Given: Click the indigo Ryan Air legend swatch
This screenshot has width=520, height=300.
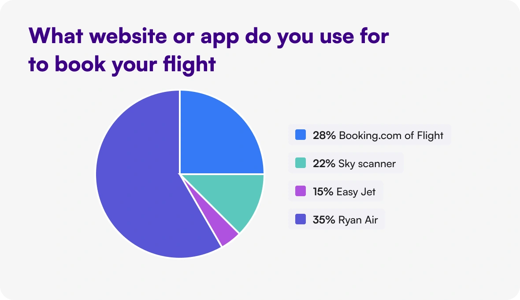Looking at the screenshot, I should pos(301,219).
